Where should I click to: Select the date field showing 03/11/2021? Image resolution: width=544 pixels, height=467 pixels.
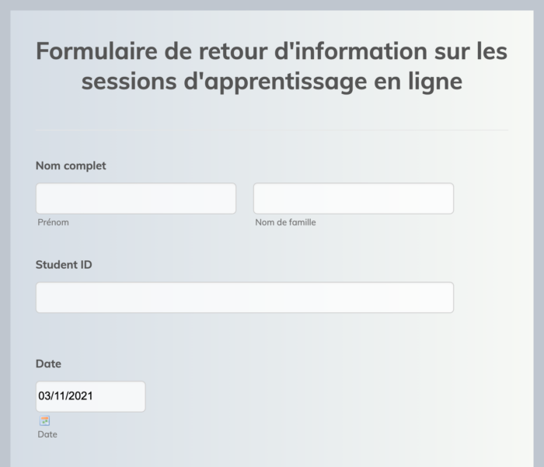[90, 396]
